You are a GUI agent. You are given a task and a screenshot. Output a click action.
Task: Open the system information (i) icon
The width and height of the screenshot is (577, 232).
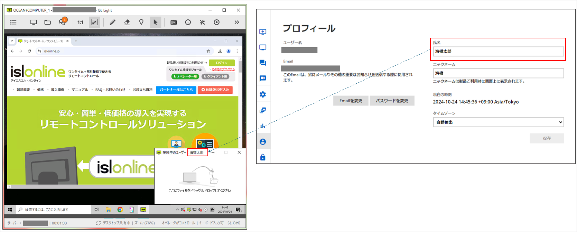188,22
